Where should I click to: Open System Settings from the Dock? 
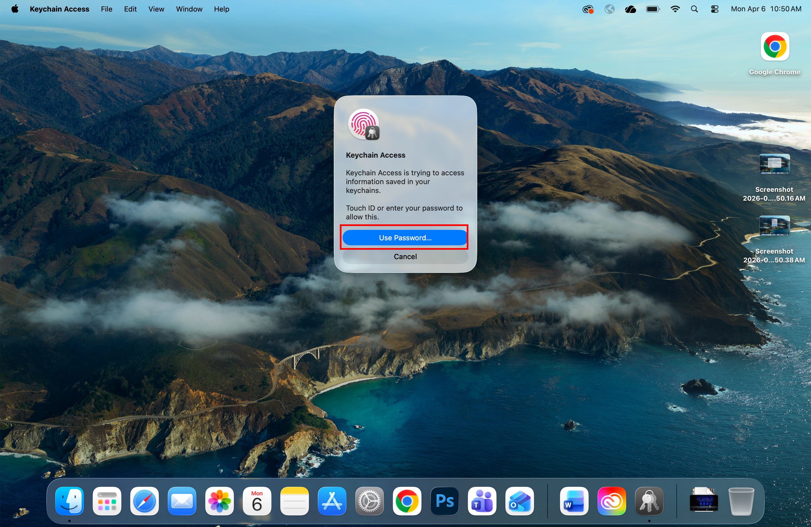[369, 501]
